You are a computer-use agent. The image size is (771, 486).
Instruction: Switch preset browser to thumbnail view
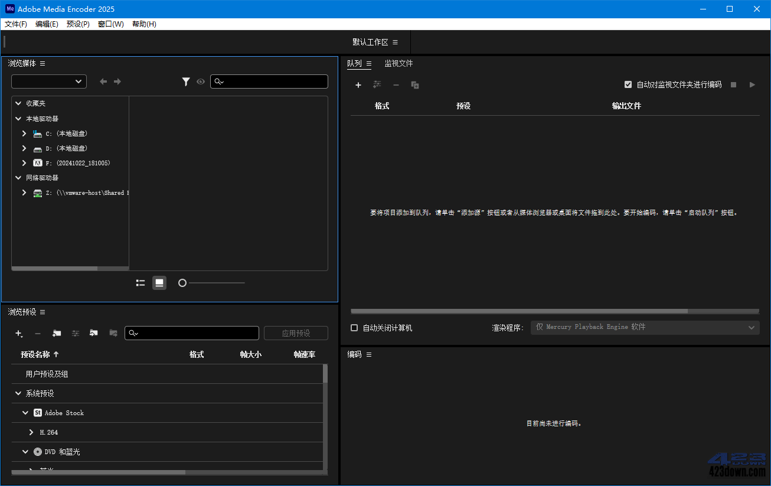(x=159, y=282)
